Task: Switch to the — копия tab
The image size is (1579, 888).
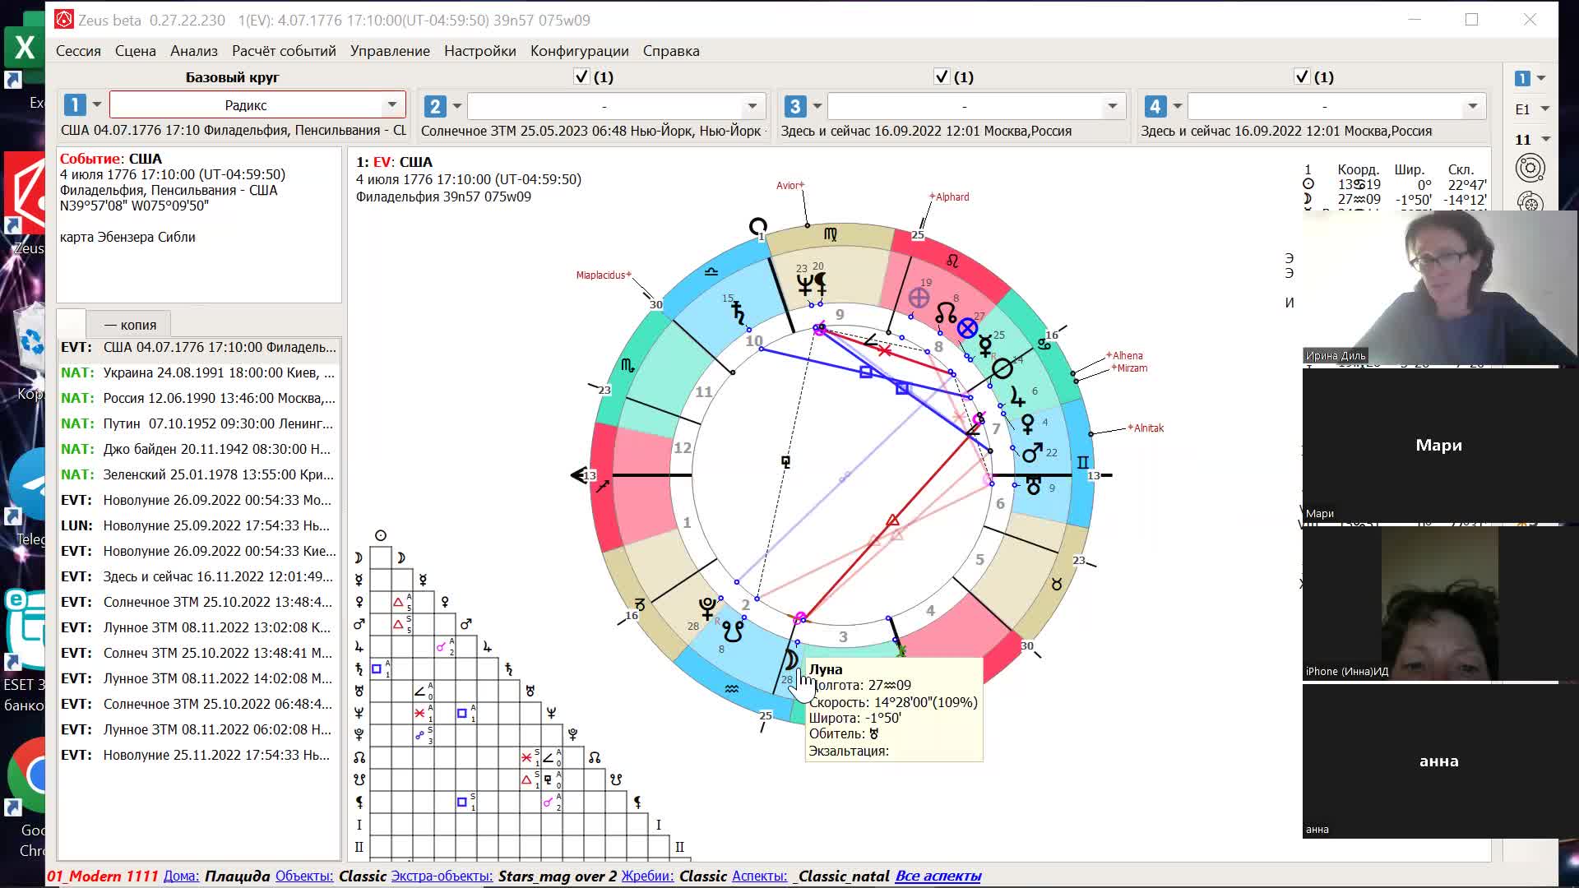Action: (129, 325)
